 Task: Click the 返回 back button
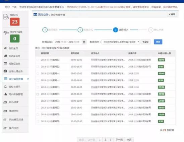[x=172, y=14]
